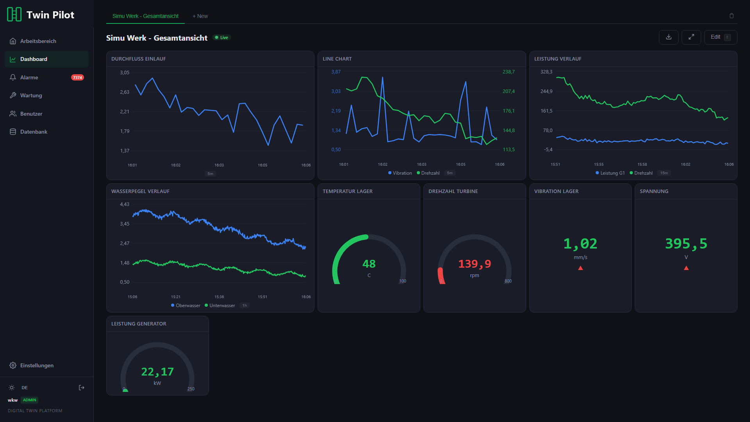Click the trash icon in the tab bar
The width and height of the screenshot is (750, 422).
tap(732, 16)
